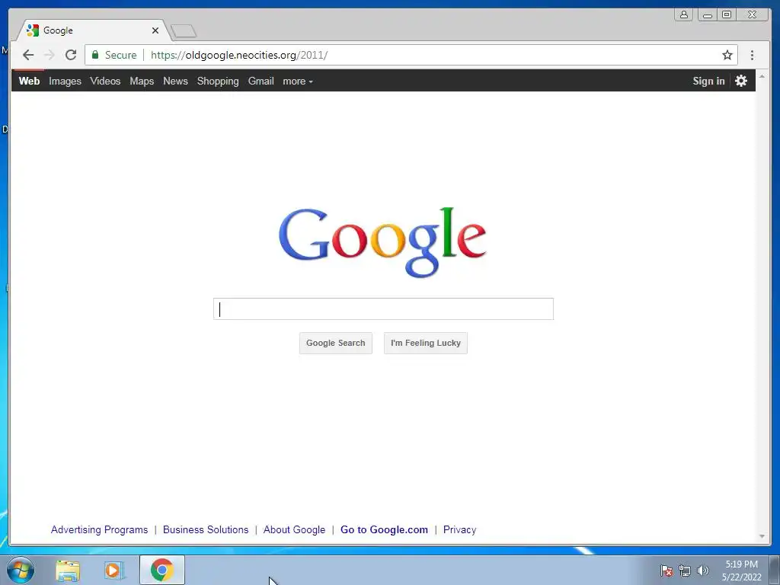Screen dimensions: 780x585
Task: Expand the more dropdown
Action: 298,81
